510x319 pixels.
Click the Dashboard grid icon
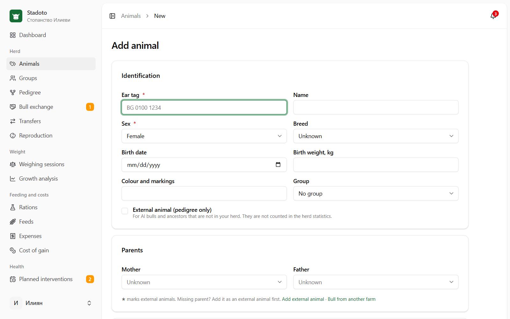coord(13,35)
